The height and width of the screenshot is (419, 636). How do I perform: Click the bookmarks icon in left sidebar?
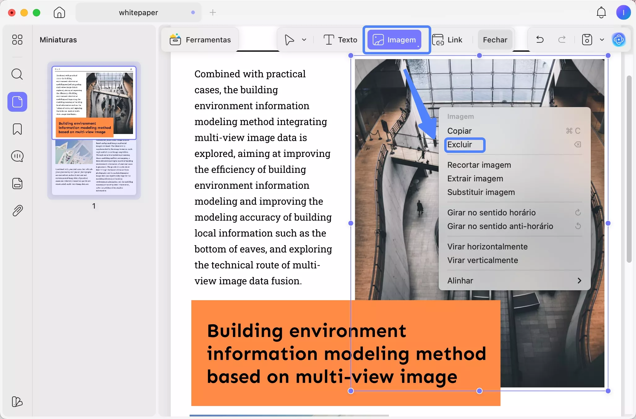coord(17,129)
